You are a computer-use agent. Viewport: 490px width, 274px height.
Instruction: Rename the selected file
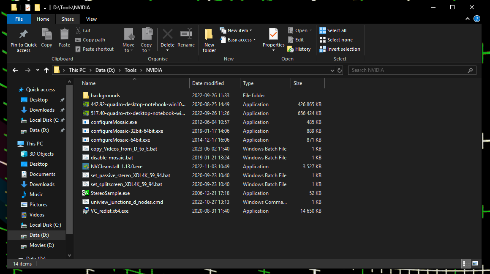186,38
